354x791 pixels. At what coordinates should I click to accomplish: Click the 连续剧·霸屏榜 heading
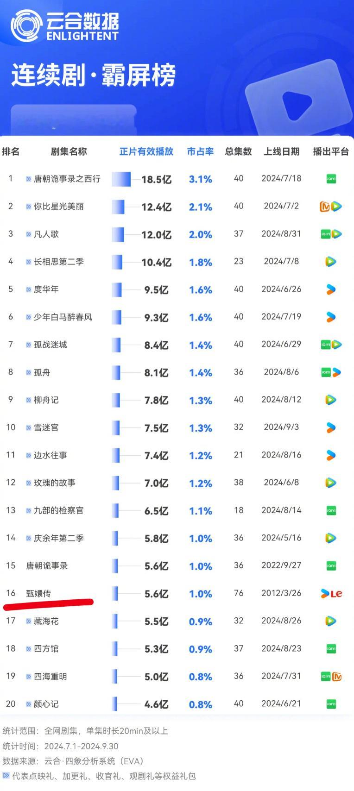pos(94,75)
